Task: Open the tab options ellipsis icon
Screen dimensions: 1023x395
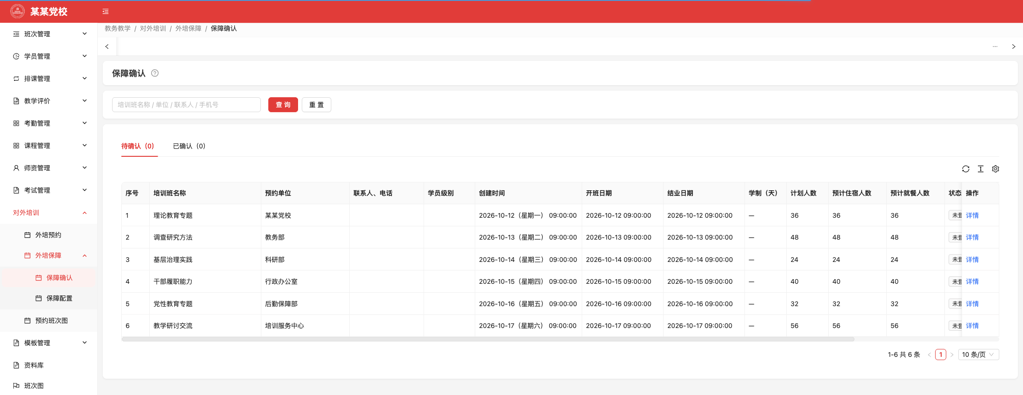Action: [x=995, y=47]
